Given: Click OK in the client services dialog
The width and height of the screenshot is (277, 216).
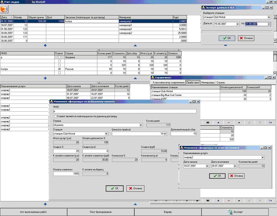Looking at the screenshot, I should [x=217, y=176].
